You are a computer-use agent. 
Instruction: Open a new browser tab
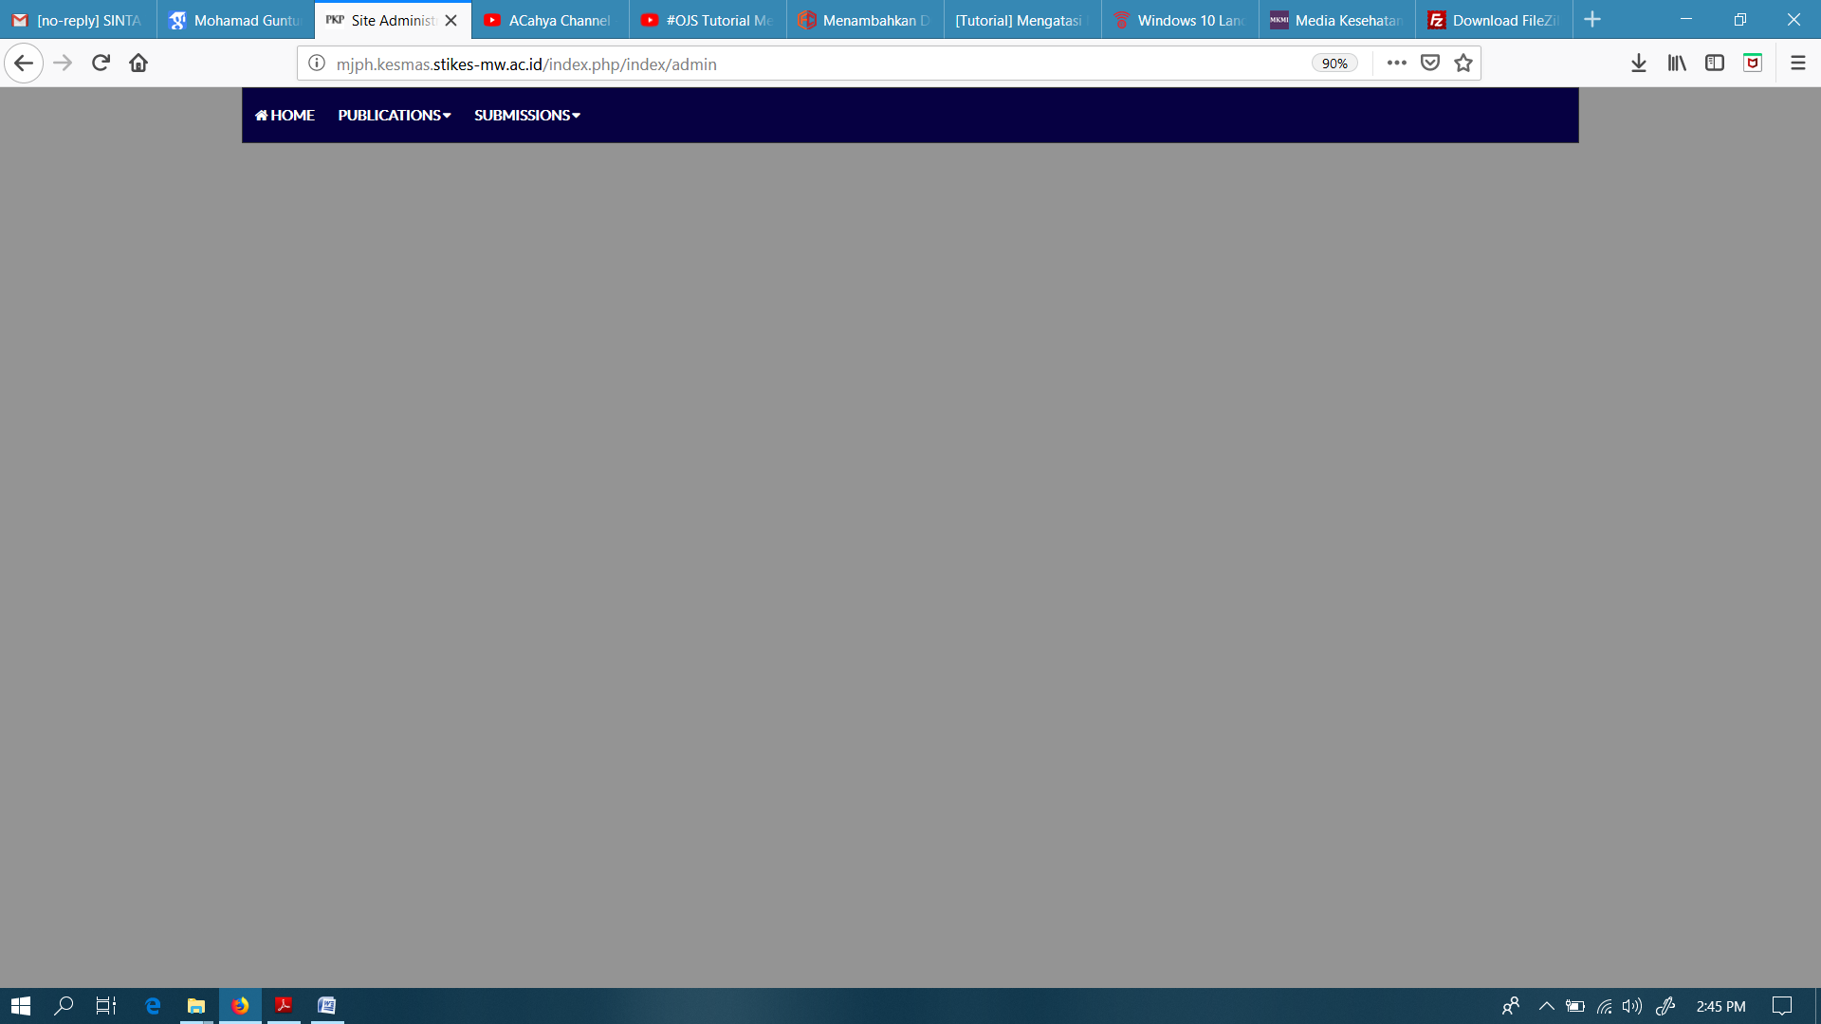(x=1592, y=20)
